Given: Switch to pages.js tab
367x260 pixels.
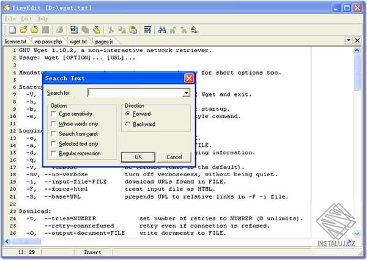Looking at the screenshot, I should tap(104, 42).
